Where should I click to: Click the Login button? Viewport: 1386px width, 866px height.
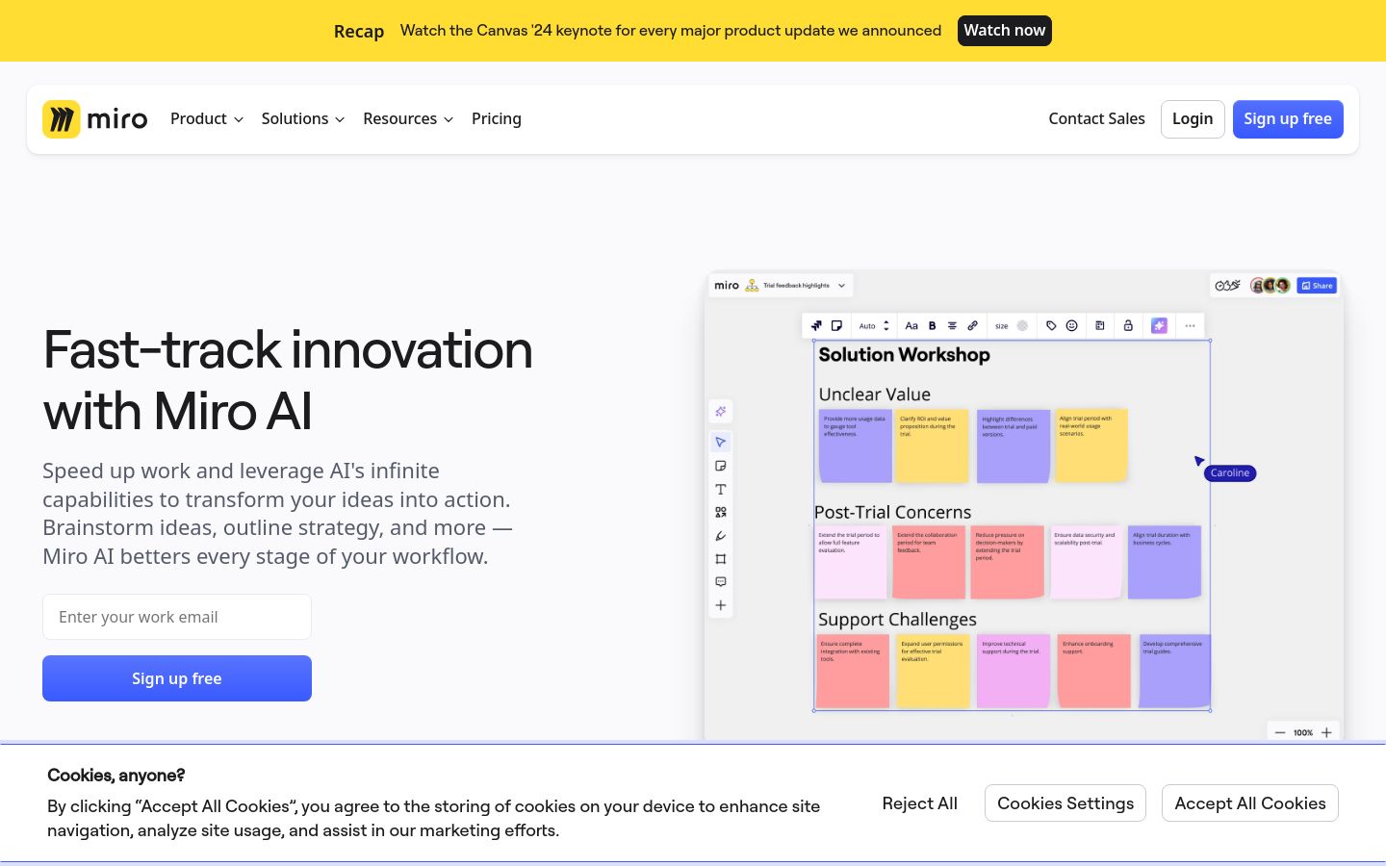[1193, 119]
